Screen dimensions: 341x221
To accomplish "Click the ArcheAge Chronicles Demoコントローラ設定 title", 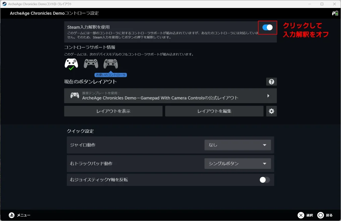I will 54,13.
